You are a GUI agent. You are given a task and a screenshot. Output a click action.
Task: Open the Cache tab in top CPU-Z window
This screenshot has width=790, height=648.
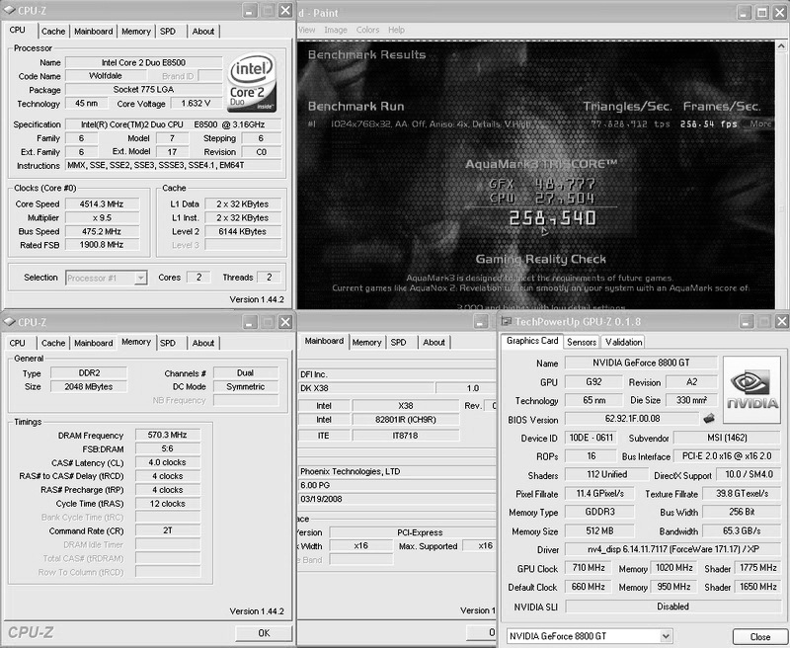pos(53,32)
